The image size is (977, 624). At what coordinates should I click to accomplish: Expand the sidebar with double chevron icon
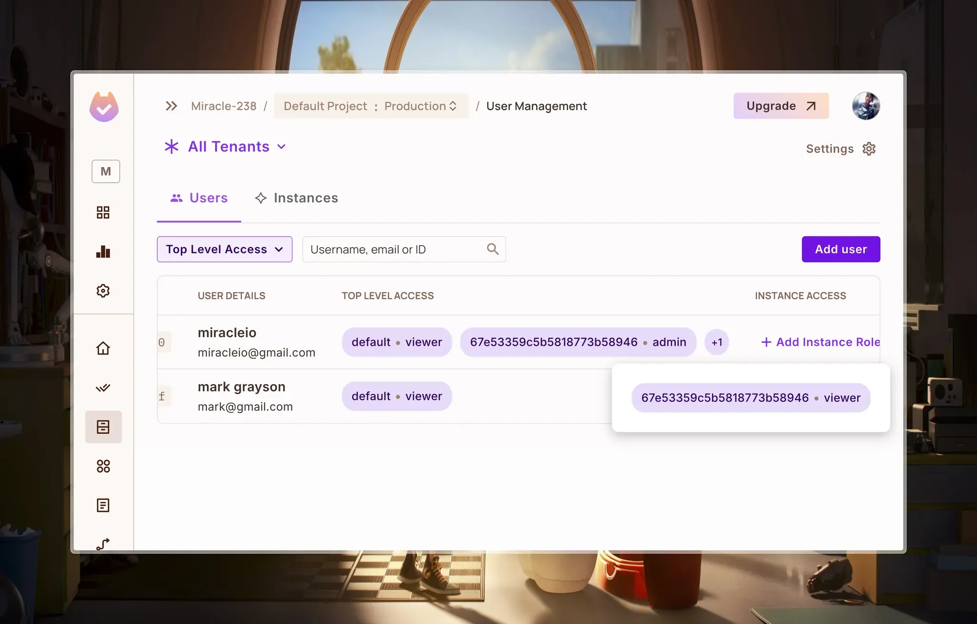pyautogui.click(x=171, y=106)
